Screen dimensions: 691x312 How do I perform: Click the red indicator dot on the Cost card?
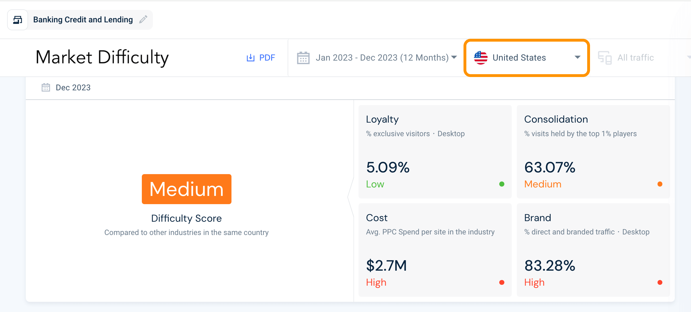tap(502, 282)
